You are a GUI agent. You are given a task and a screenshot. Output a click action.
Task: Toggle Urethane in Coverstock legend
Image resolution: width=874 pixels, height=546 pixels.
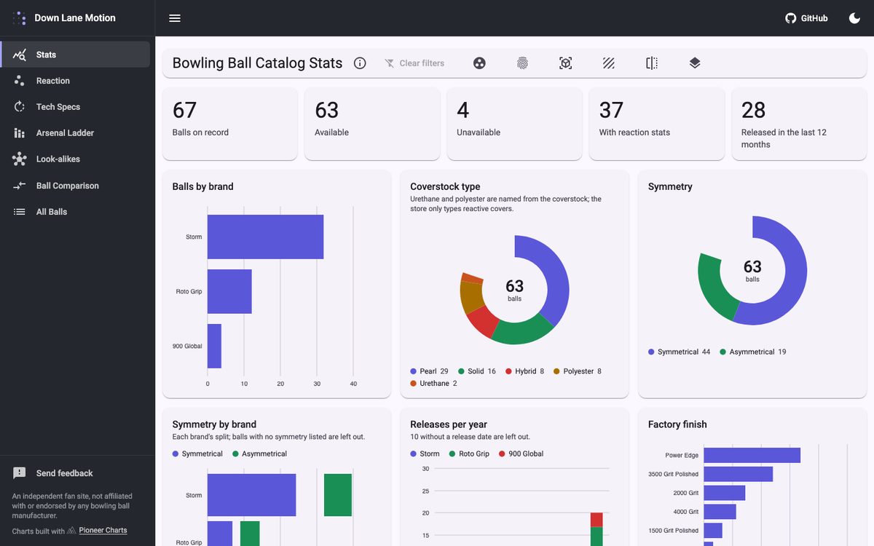coord(433,384)
